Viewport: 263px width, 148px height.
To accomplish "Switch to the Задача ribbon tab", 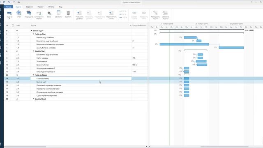I will pos(18,7).
